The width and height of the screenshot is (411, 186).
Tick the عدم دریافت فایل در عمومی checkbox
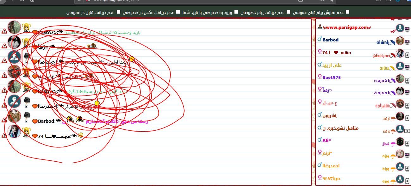coord(119,12)
